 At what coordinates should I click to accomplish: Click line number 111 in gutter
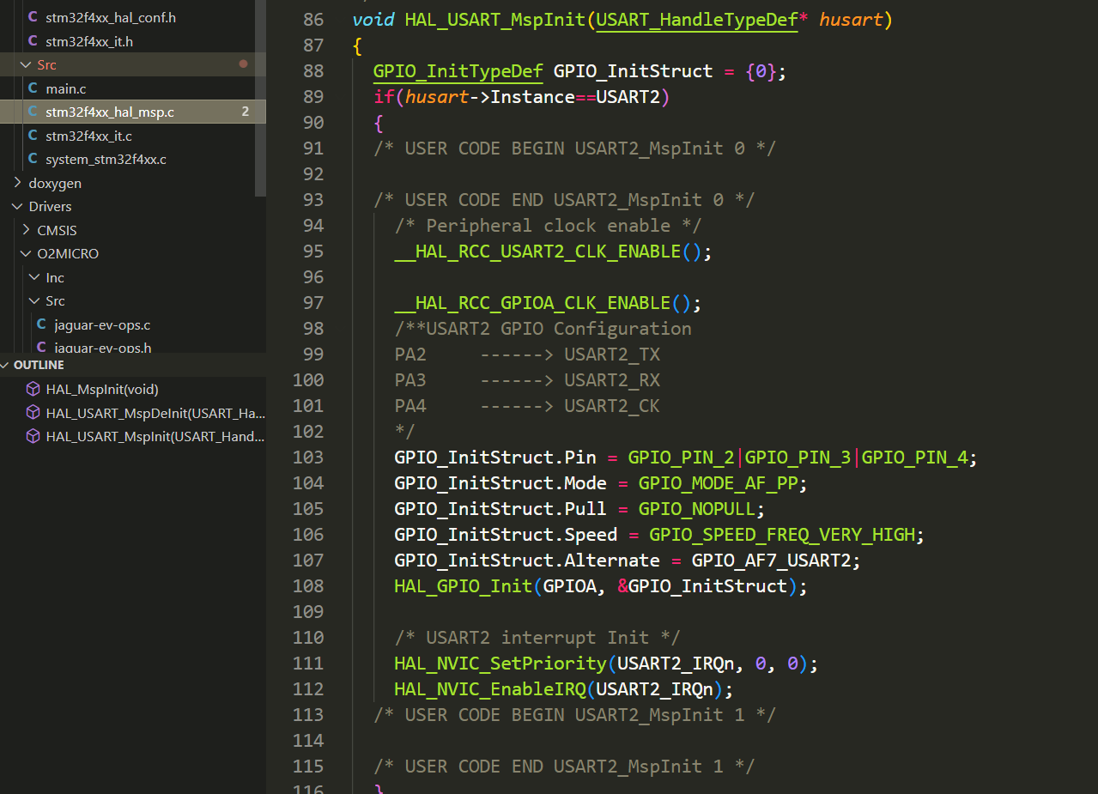tap(308, 664)
